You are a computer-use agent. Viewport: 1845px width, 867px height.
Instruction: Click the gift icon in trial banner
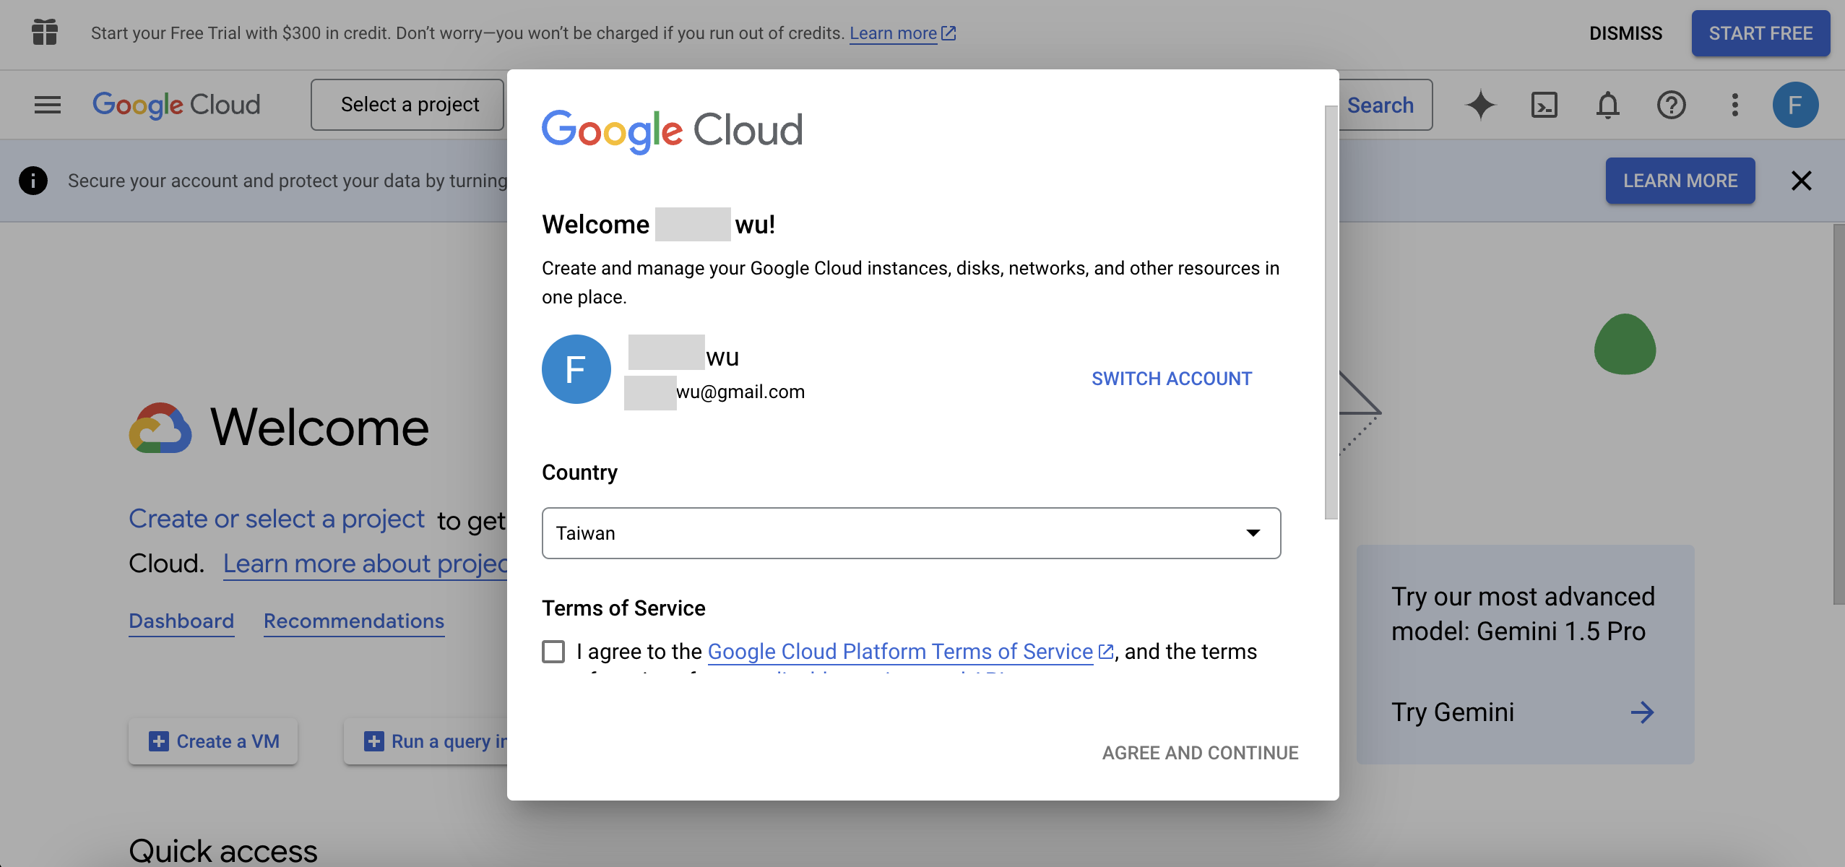[x=45, y=33]
